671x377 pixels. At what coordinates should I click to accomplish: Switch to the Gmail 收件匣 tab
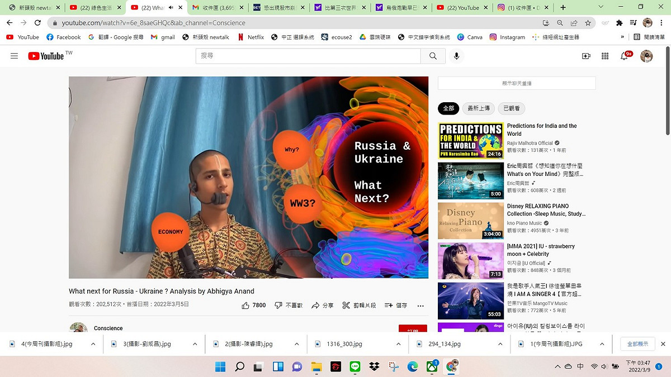tap(217, 8)
